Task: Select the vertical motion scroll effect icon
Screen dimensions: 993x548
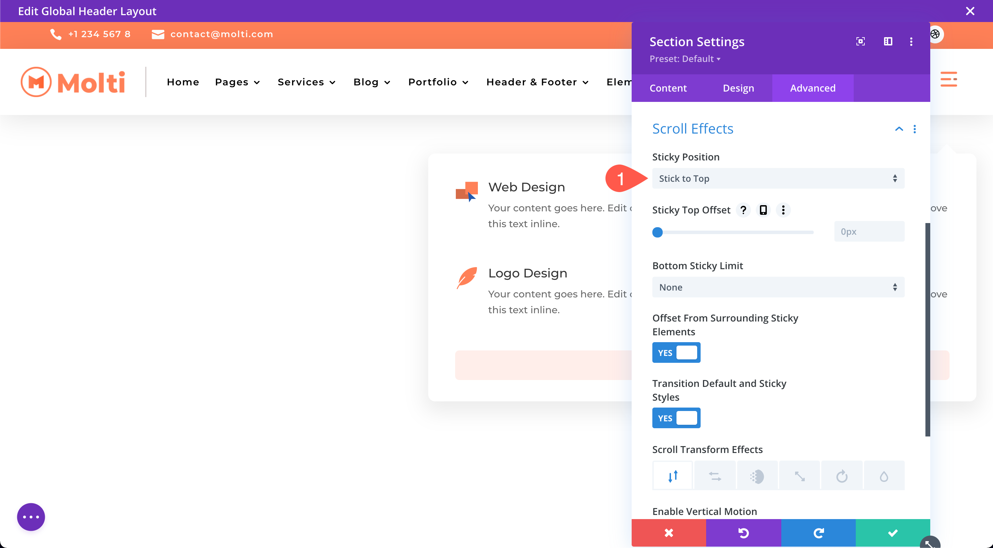Action: click(x=673, y=476)
